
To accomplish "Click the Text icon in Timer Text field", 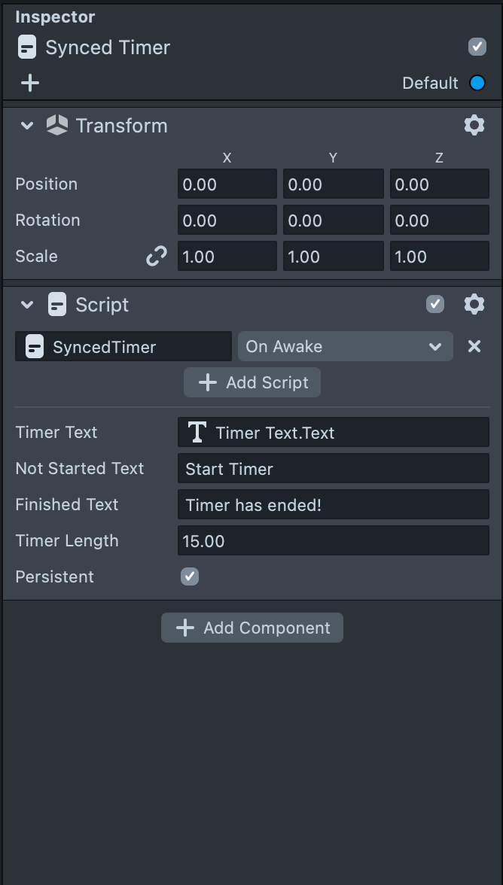I will click(x=197, y=432).
